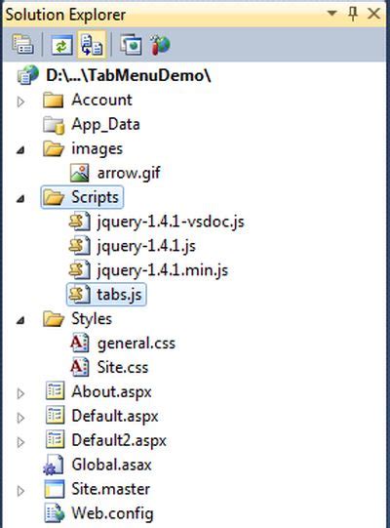Collapse the Scripts folder arrow

pos(20,199)
